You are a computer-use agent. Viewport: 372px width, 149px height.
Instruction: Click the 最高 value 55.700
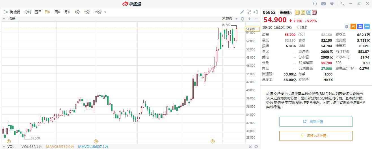(290, 35)
